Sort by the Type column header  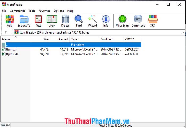click(x=84, y=39)
